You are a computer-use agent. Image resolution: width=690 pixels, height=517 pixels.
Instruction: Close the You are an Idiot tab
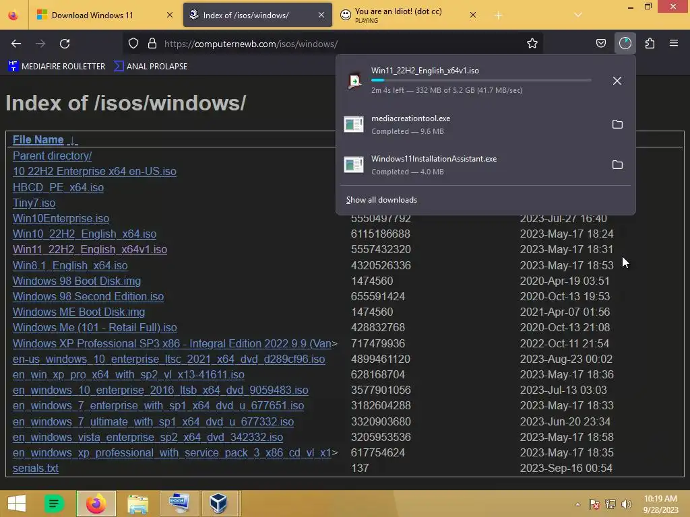473,15
